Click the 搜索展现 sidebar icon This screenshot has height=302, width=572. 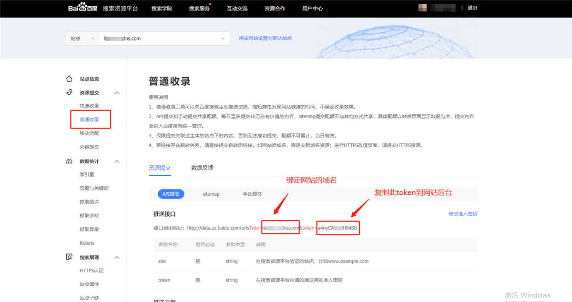(69, 257)
